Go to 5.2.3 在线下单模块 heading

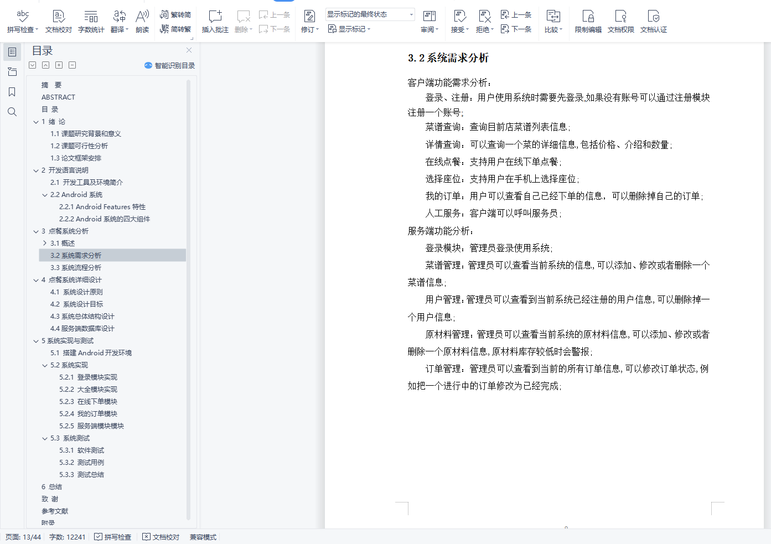(x=88, y=402)
